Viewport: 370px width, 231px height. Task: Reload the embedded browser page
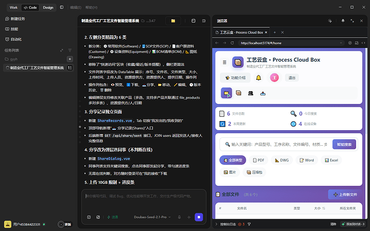(232, 43)
